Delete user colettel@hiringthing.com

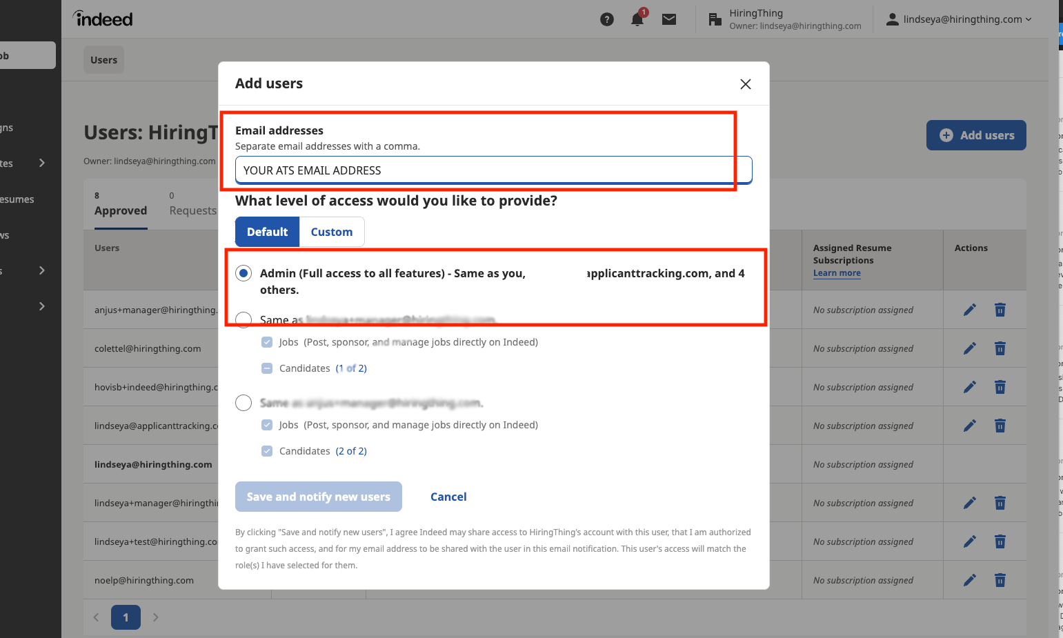tap(1000, 348)
